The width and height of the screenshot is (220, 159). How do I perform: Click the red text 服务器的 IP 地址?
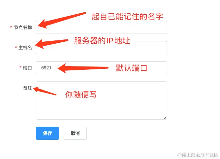[x=102, y=41]
